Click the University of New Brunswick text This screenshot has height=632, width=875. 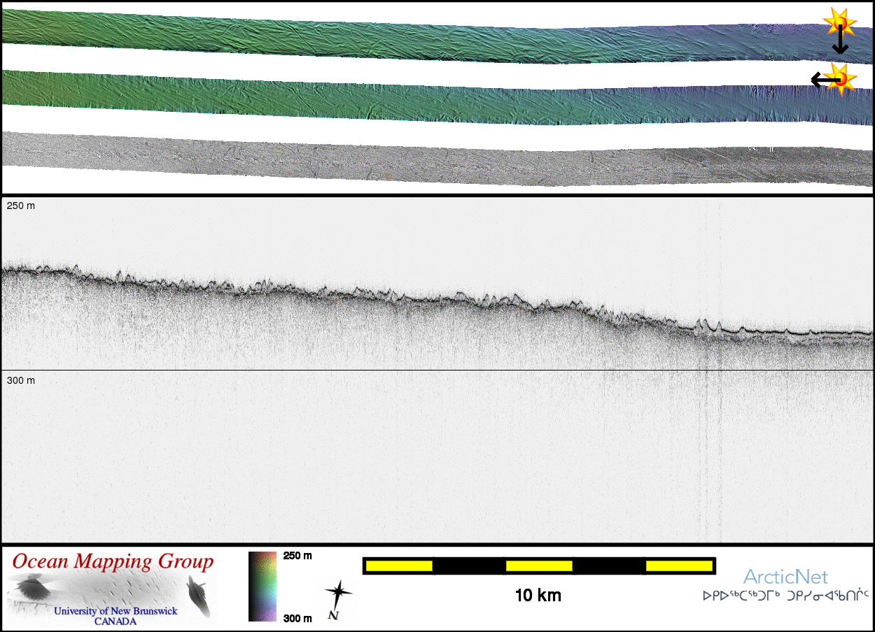coord(115,611)
